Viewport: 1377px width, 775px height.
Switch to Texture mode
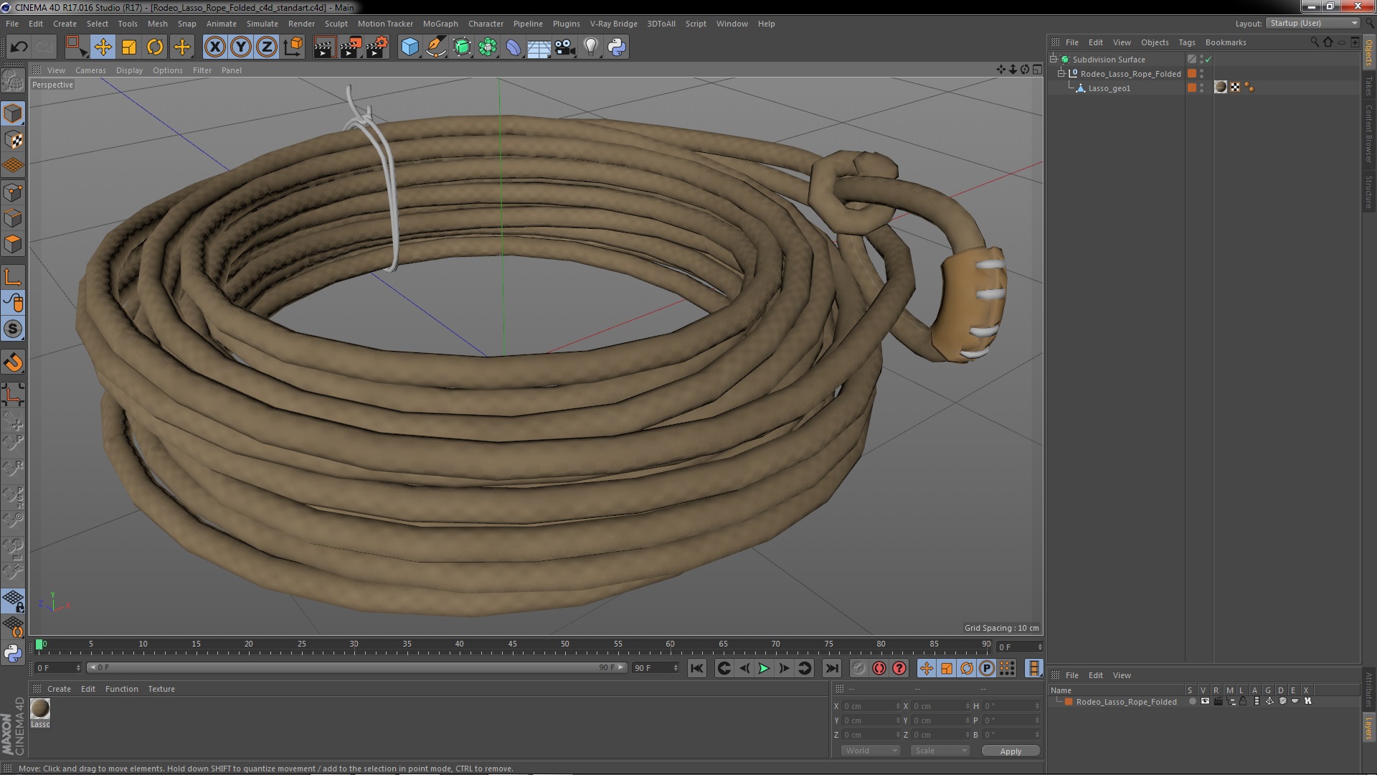[13, 140]
